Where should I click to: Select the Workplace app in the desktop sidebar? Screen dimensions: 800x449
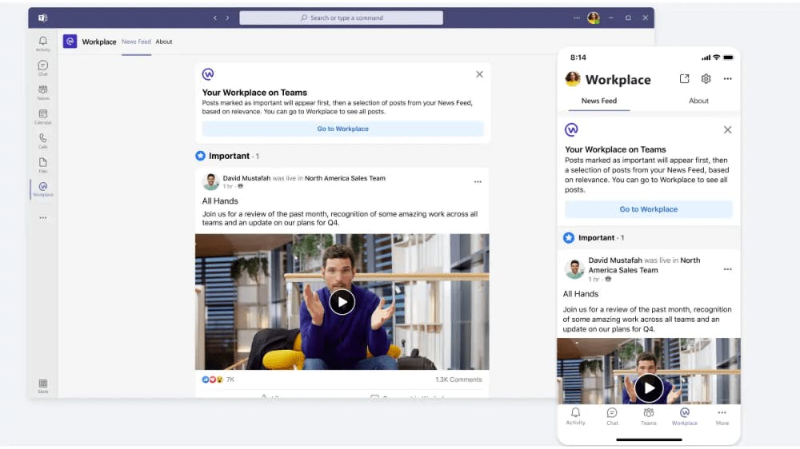coord(43,189)
